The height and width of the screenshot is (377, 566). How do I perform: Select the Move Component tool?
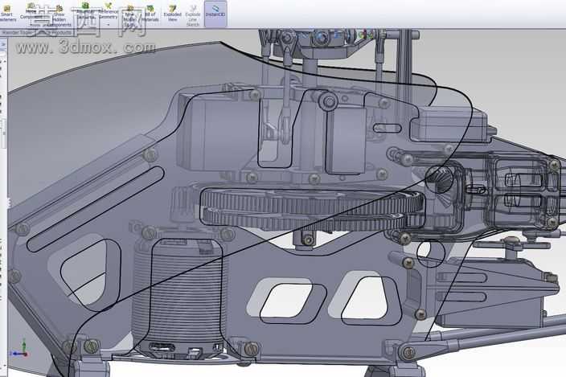pyautogui.click(x=31, y=12)
